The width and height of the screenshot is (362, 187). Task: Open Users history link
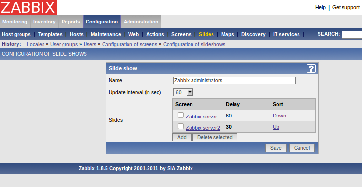pos(90,44)
